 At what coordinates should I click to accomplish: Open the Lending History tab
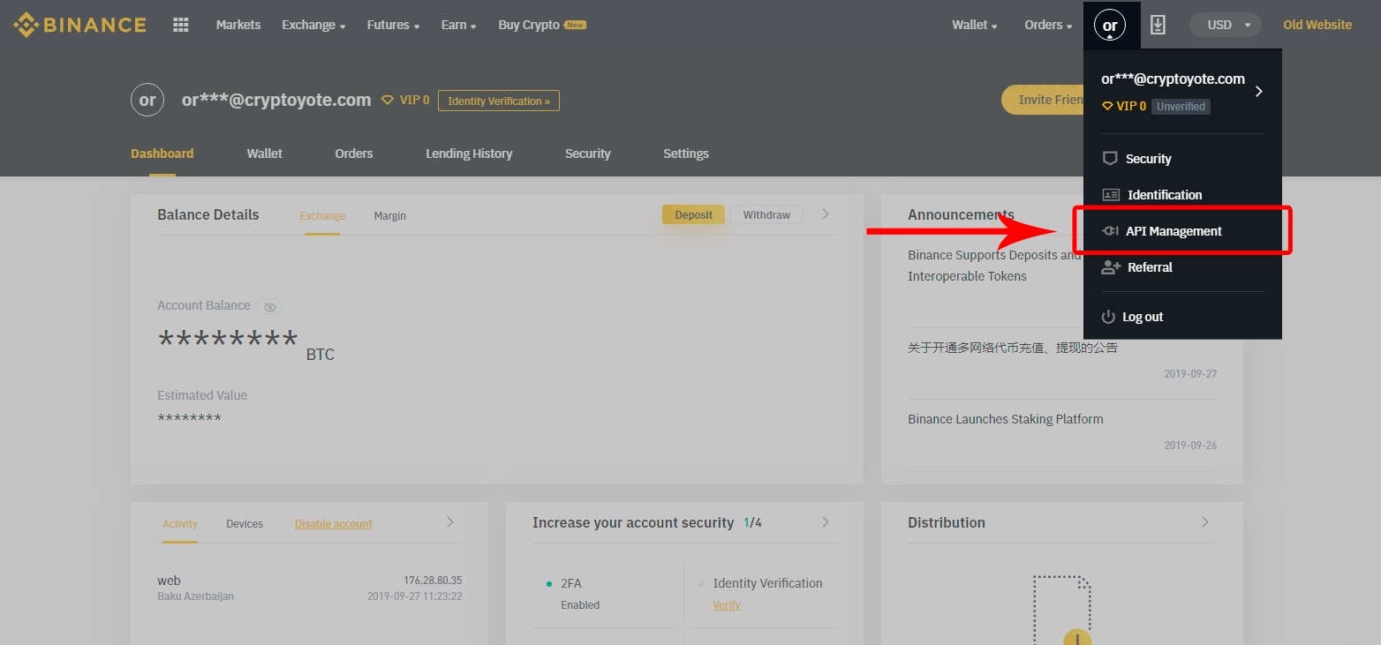point(469,154)
